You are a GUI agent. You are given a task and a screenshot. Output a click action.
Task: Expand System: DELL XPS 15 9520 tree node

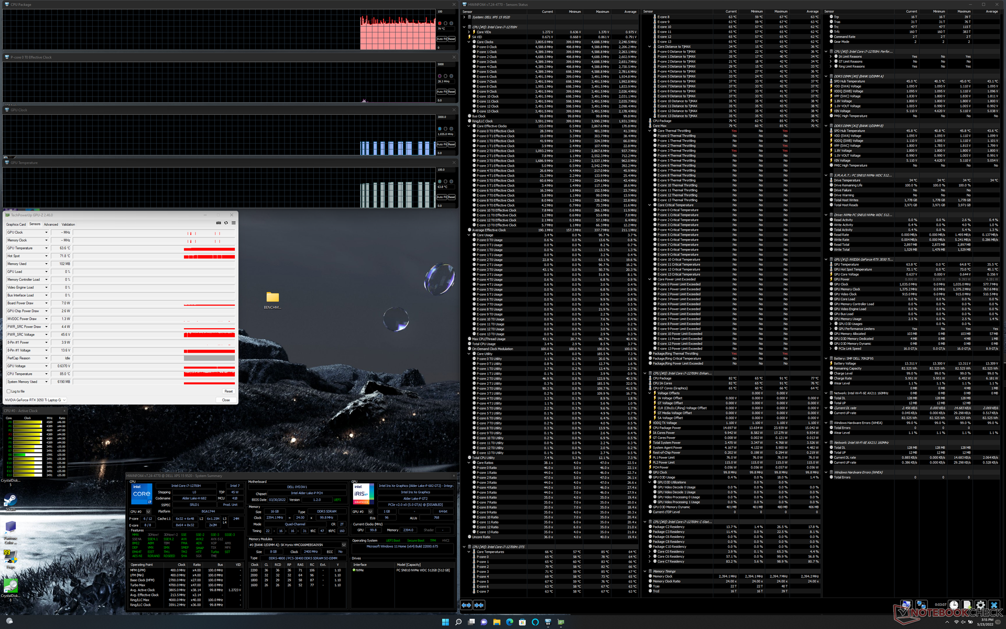pos(464,17)
